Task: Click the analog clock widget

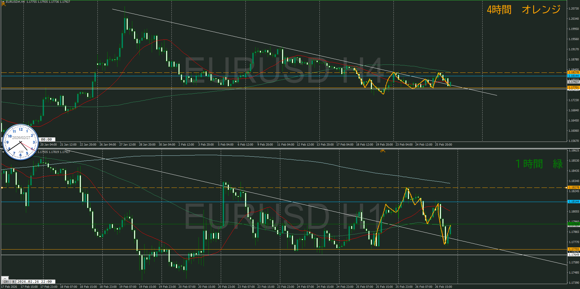Action: [x=20, y=142]
